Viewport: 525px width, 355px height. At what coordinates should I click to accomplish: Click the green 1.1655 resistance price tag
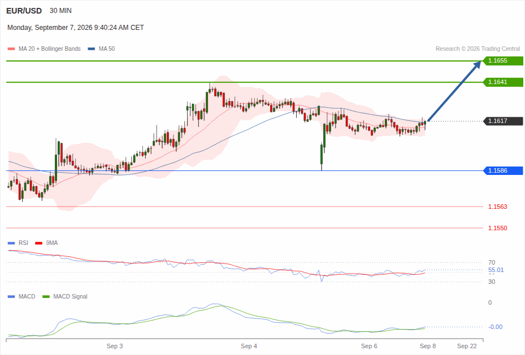[x=503, y=61]
